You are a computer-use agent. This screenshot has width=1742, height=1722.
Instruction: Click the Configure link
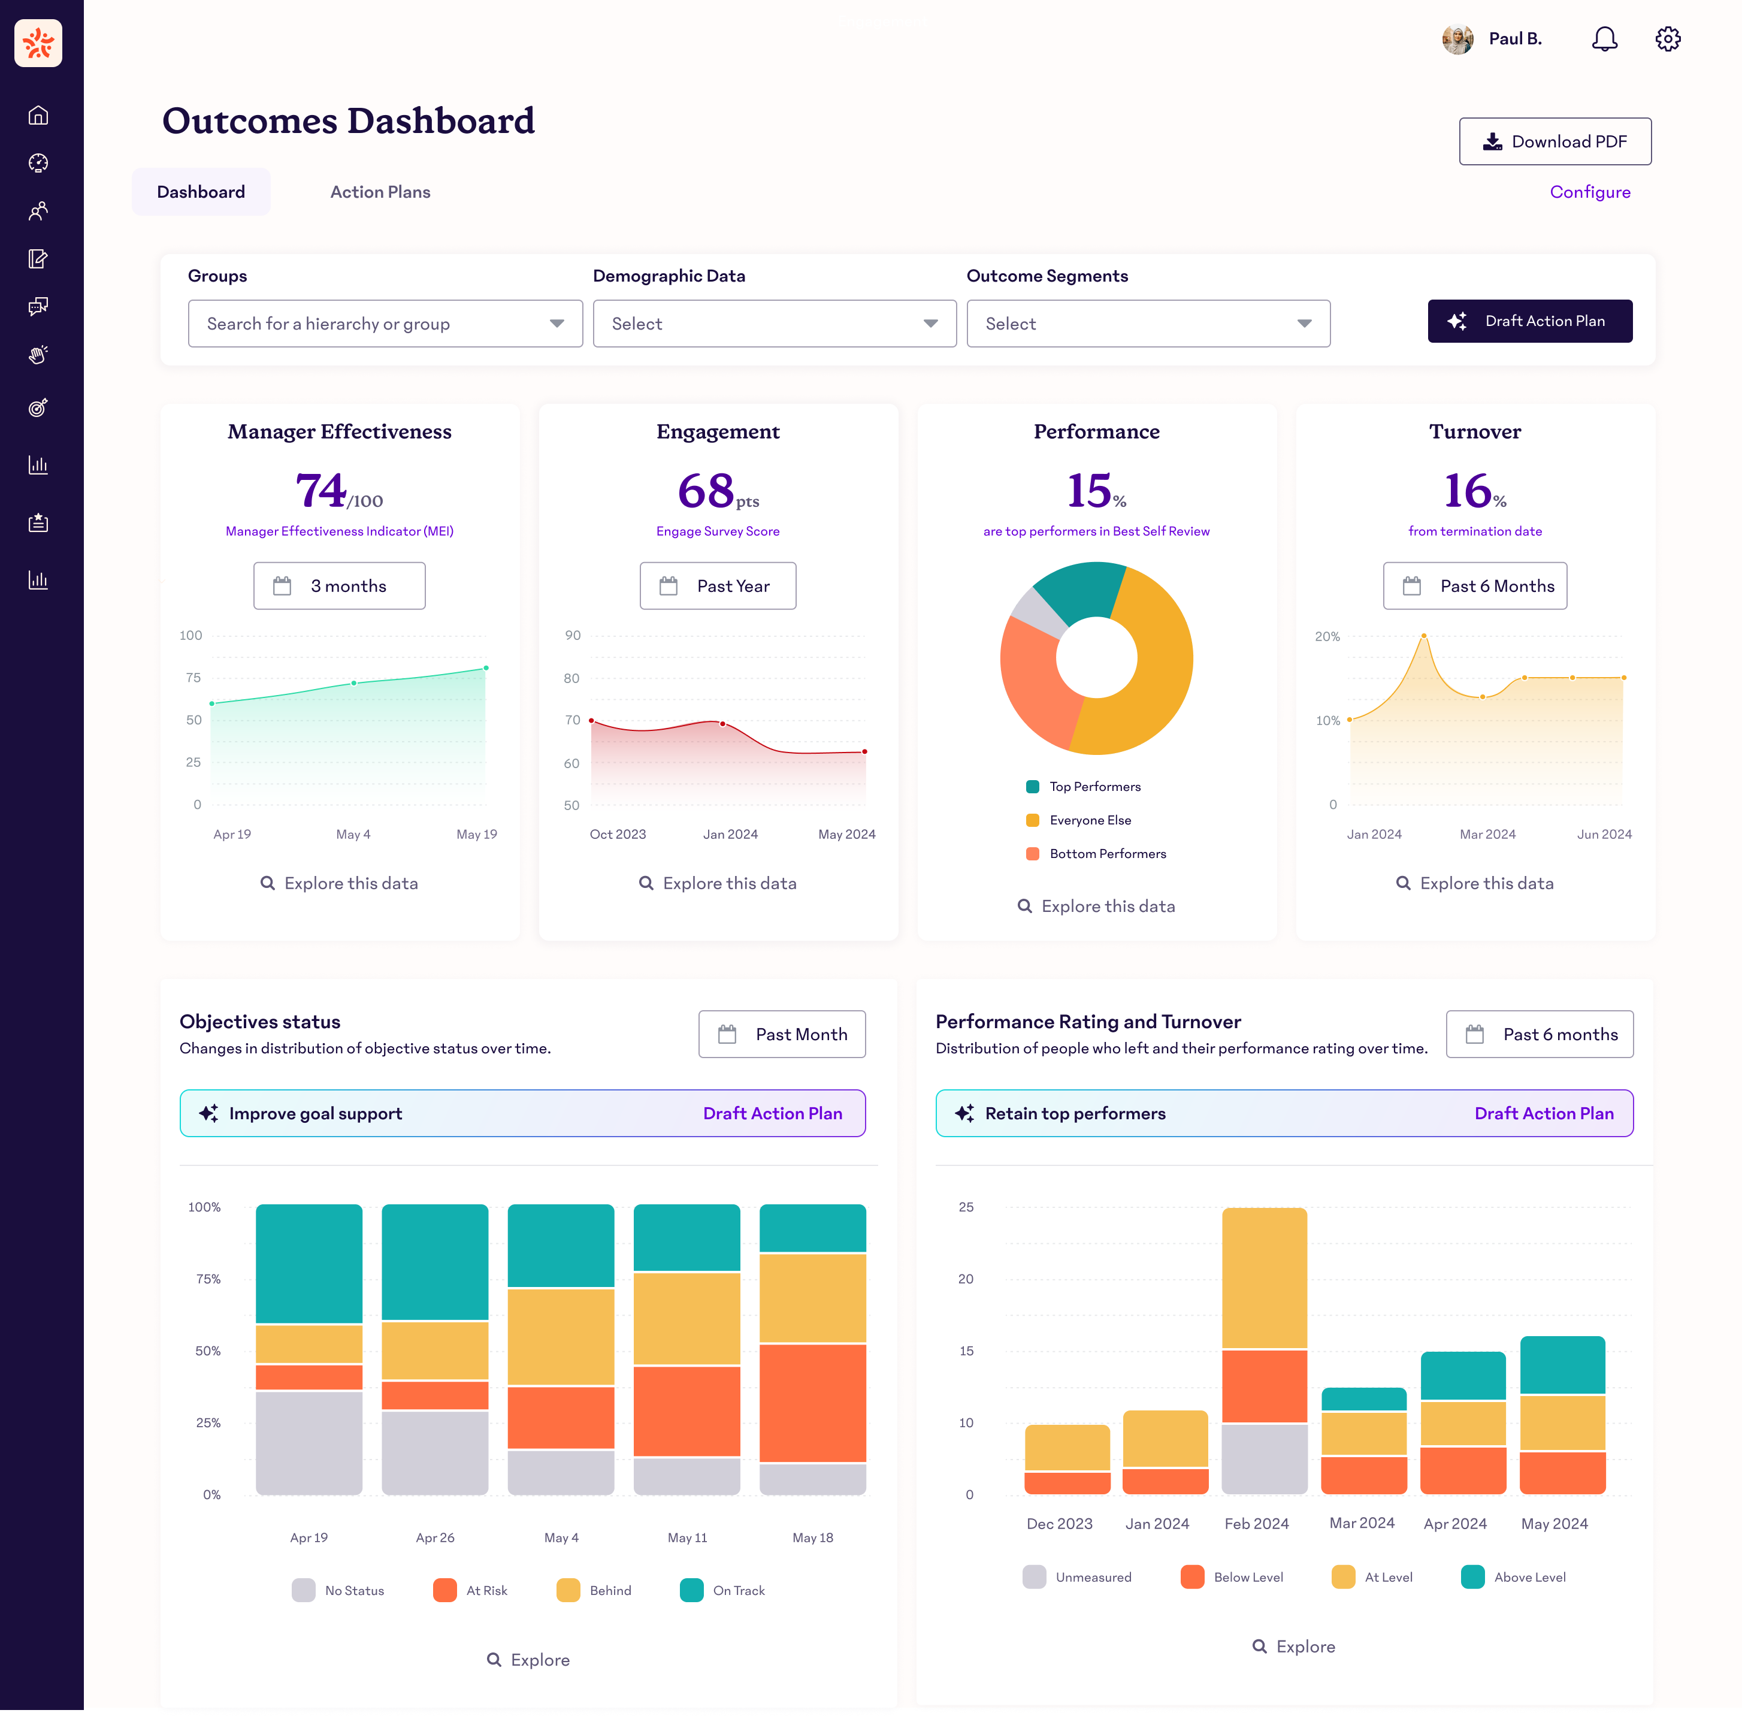click(1589, 192)
